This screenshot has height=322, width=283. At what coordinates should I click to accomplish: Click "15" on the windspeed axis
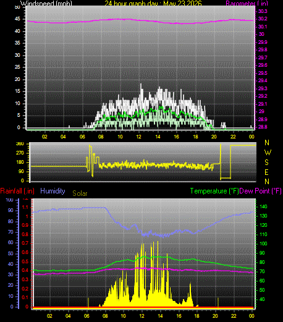17,91
